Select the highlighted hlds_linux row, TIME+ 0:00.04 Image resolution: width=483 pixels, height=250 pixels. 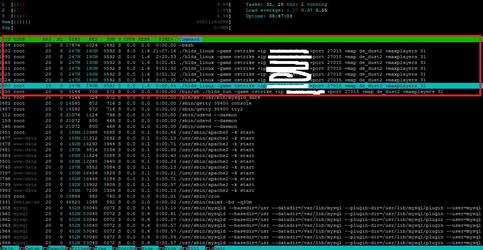241,86
